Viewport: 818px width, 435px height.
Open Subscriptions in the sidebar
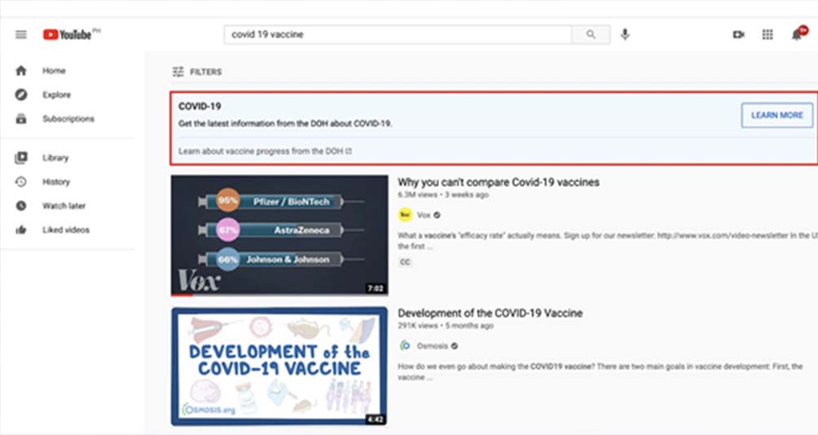(68, 119)
